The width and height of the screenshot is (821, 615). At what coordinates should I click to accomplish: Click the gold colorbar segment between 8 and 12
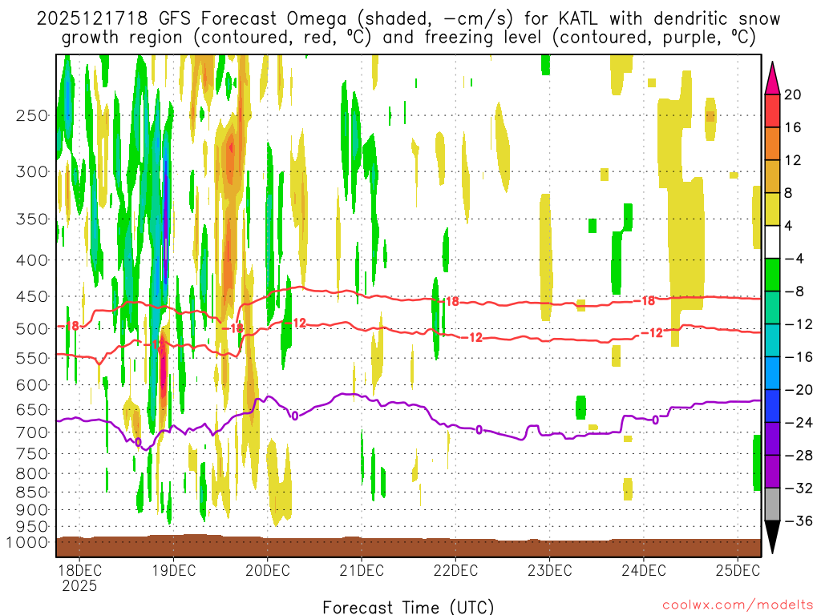point(772,176)
